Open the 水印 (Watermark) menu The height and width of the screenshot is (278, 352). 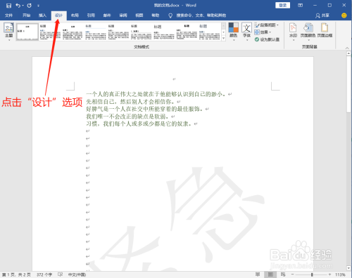click(x=293, y=32)
